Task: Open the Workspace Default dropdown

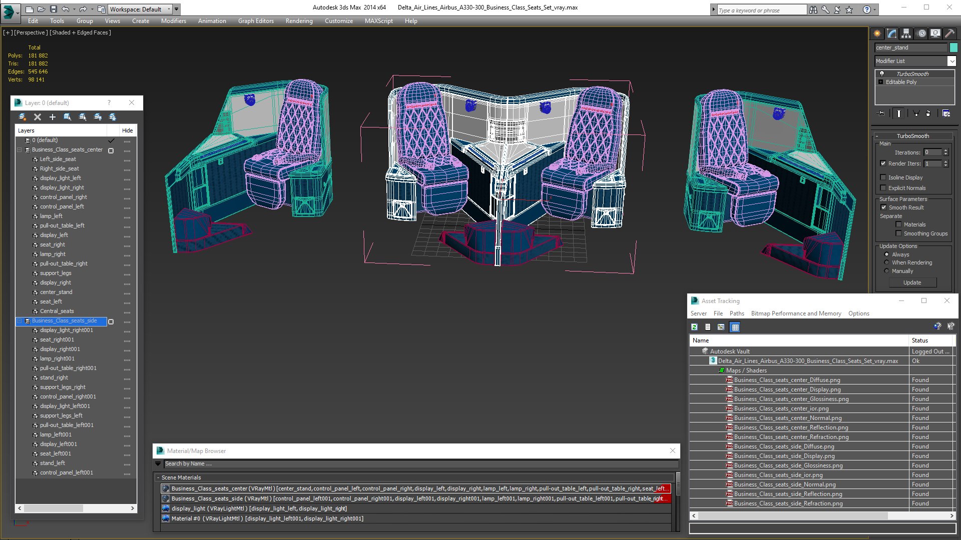Action: (x=139, y=9)
